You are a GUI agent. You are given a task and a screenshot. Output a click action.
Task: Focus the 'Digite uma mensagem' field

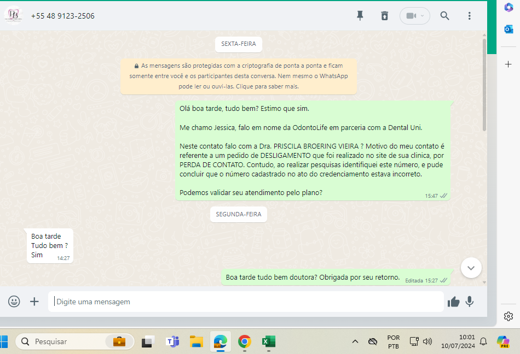(x=246, y=302)
